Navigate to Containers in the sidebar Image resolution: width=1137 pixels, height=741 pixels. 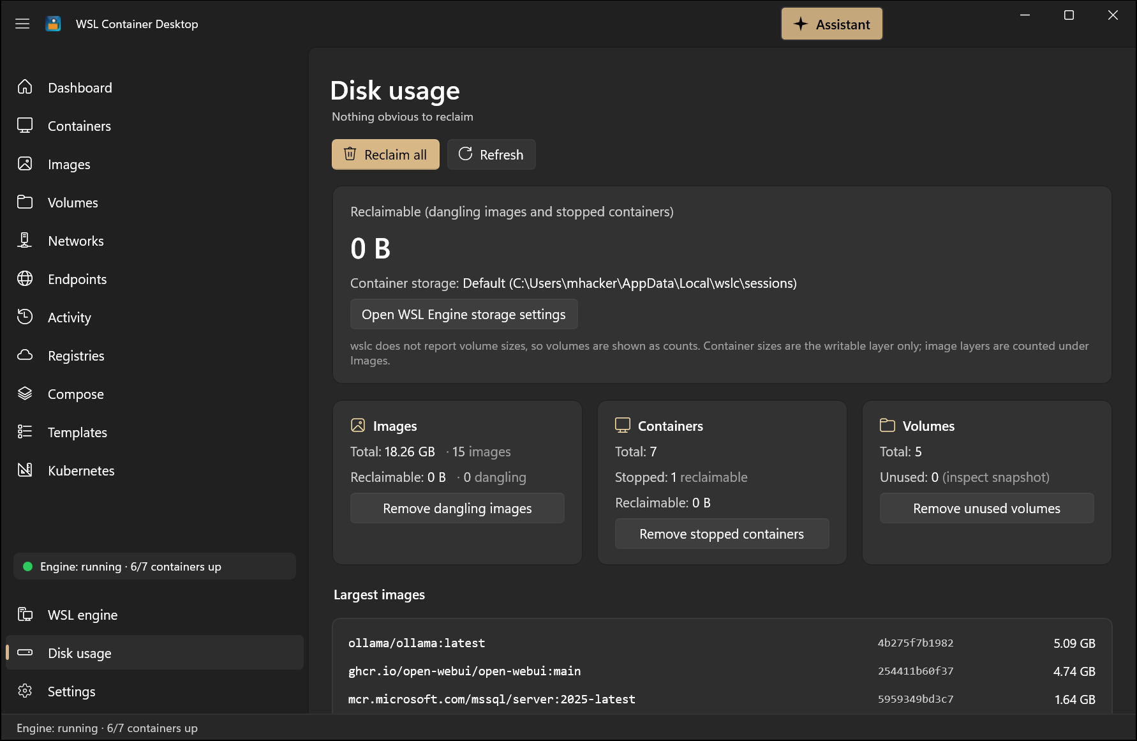click(79, 126)
